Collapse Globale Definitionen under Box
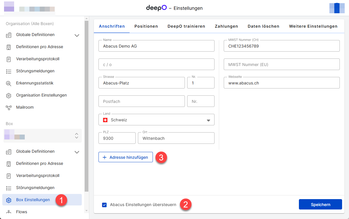349x219 pixels. pos(77,152)
